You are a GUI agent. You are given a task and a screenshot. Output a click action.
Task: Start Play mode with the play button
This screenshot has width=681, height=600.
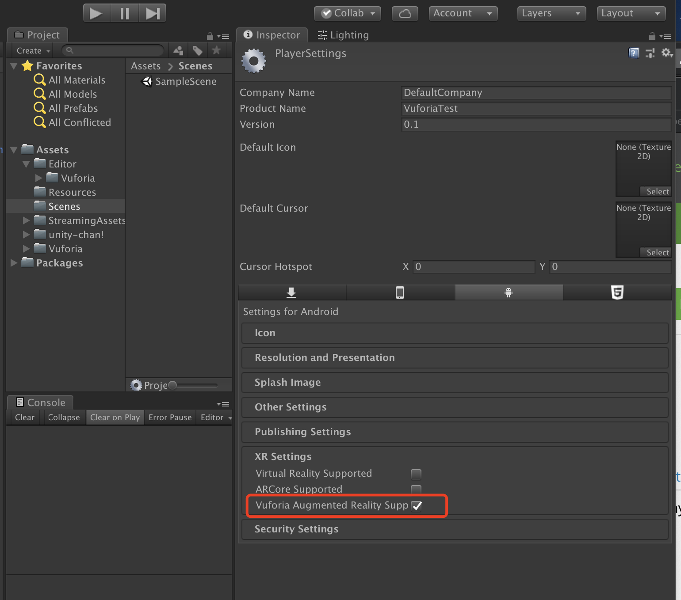tap(96, 13)
